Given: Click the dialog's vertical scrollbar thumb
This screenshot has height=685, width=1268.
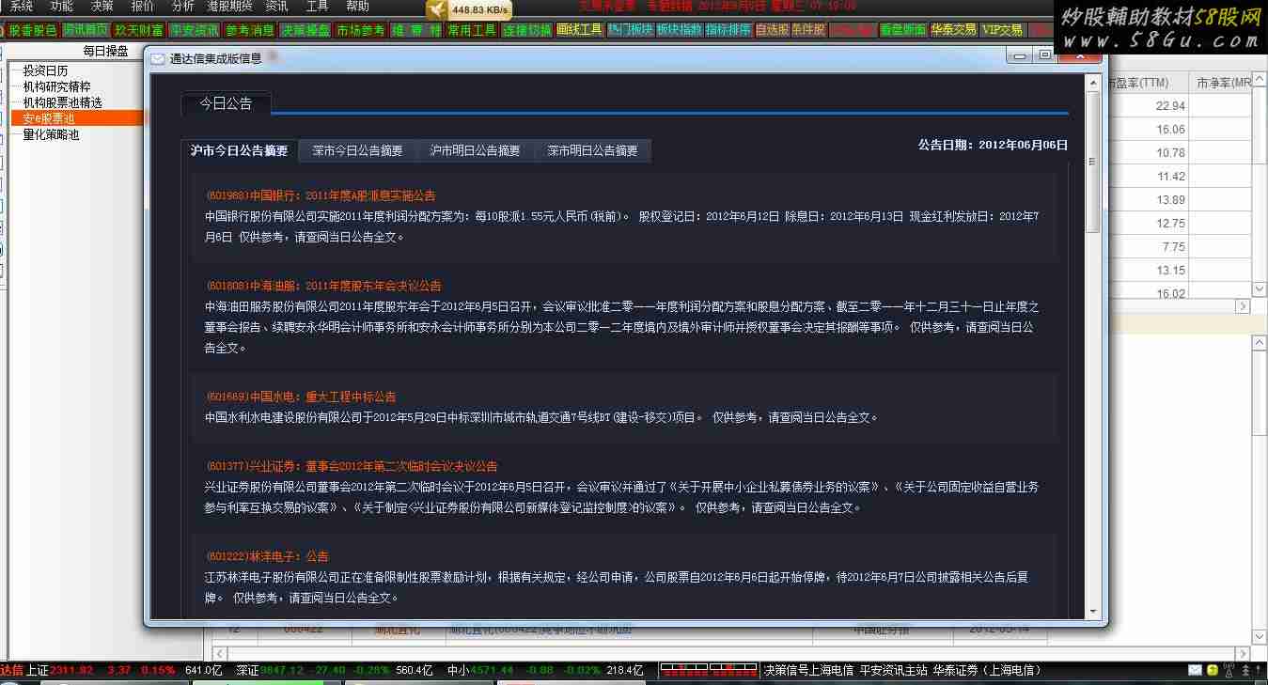Looking at the screenshot, I should (x=1092, y=162).
